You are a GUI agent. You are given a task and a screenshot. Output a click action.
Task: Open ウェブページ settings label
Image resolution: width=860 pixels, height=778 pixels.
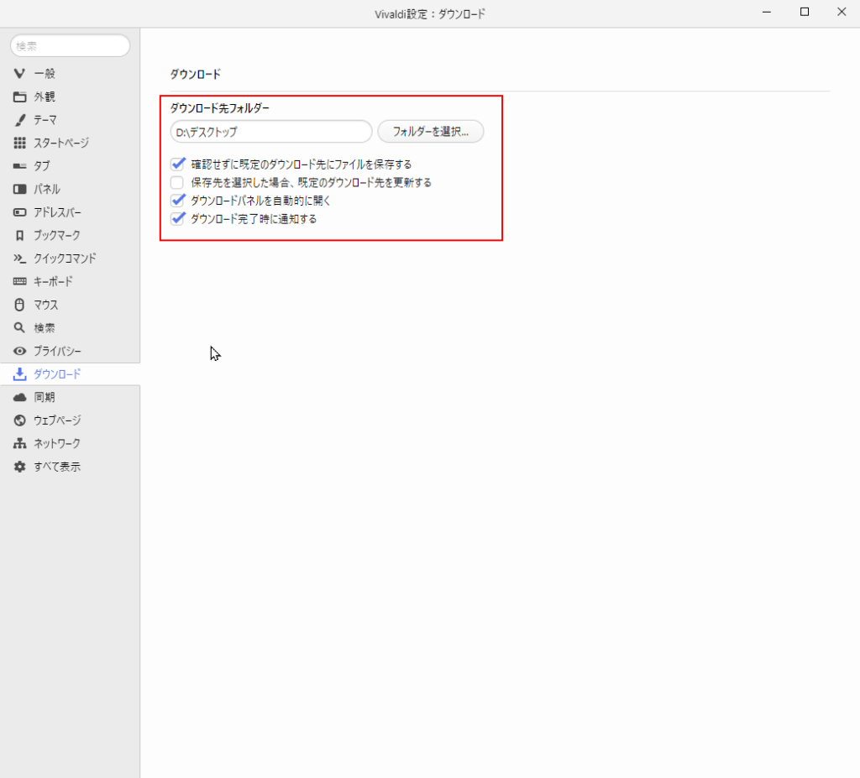58,420
